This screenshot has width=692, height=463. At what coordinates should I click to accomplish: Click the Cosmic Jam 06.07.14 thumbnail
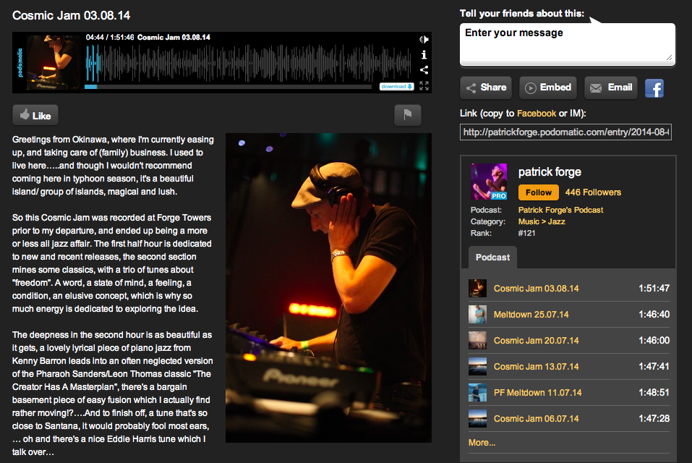(477, 418)
